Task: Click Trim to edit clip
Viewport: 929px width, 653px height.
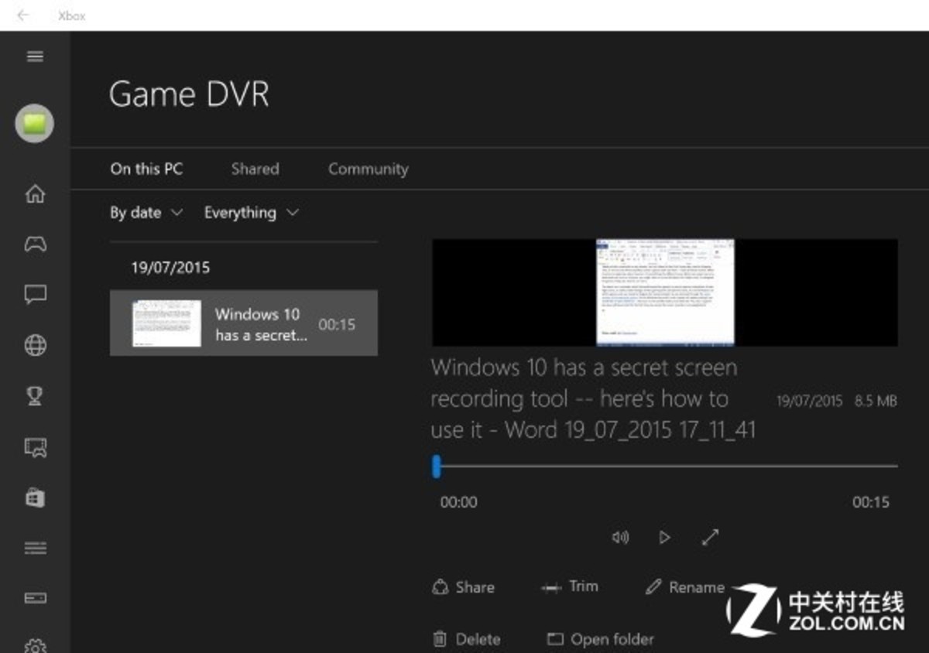Action: click(570, 586)
